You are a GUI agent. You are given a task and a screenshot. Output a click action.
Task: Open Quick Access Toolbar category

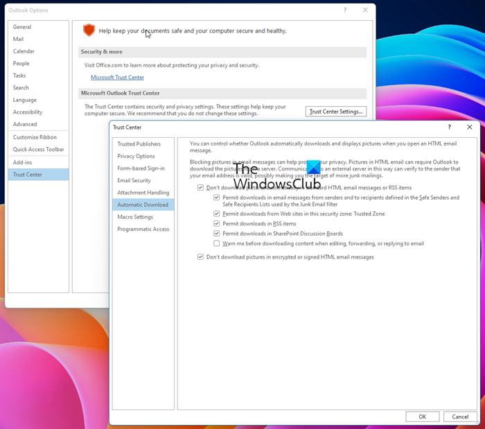(x=38, y=149)
